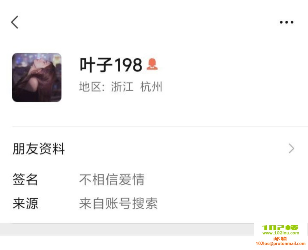Tap the gray section divider bar
Viewport: 308px width, 250px height.
point(127,229)
